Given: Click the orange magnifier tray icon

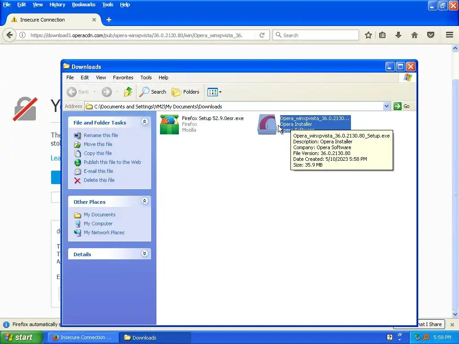Looking at the screenshot, I should click(426, 338).
